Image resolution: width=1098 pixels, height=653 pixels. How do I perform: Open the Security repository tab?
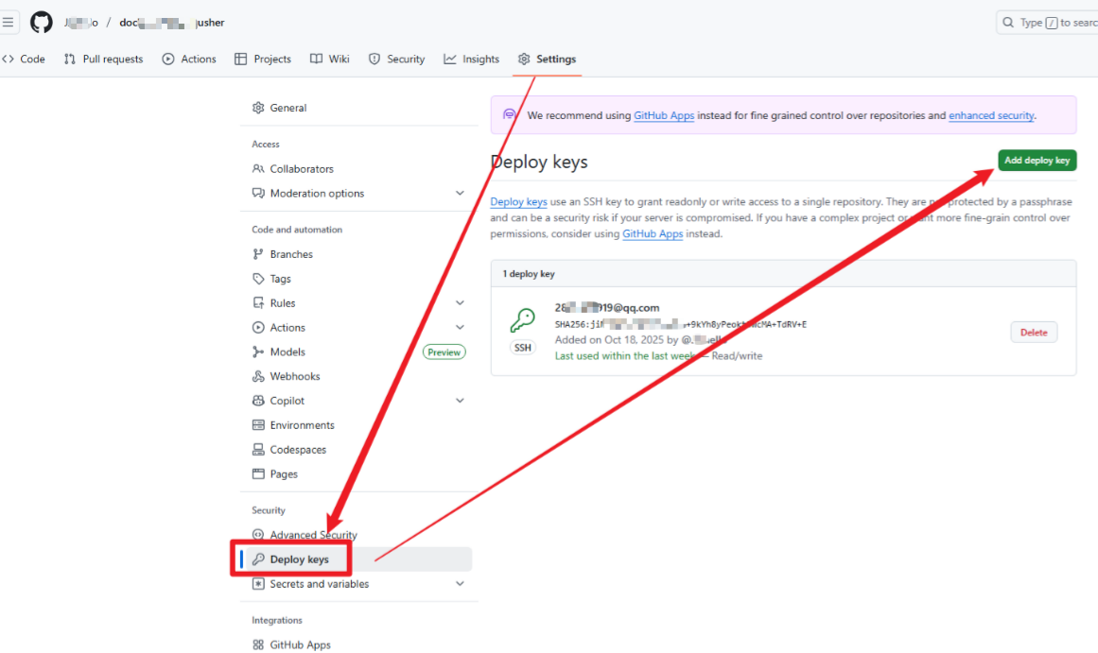click(x=397, y=60)
